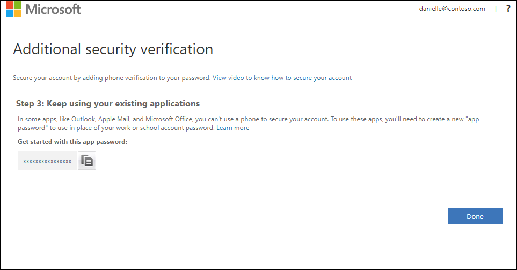Follow the Learn more link
Viewport: 517px width, 270px height.
click(x=233, y=128)
